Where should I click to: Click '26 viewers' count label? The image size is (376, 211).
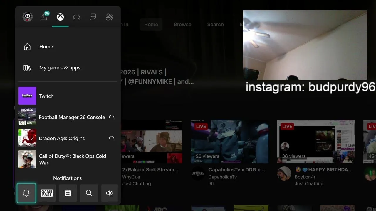coord(207,156)
